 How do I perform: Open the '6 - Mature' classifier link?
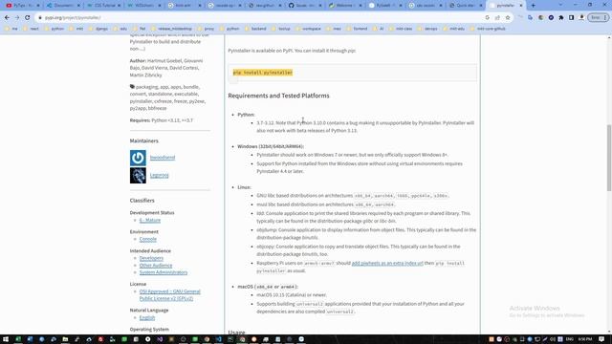click(150, 221)
